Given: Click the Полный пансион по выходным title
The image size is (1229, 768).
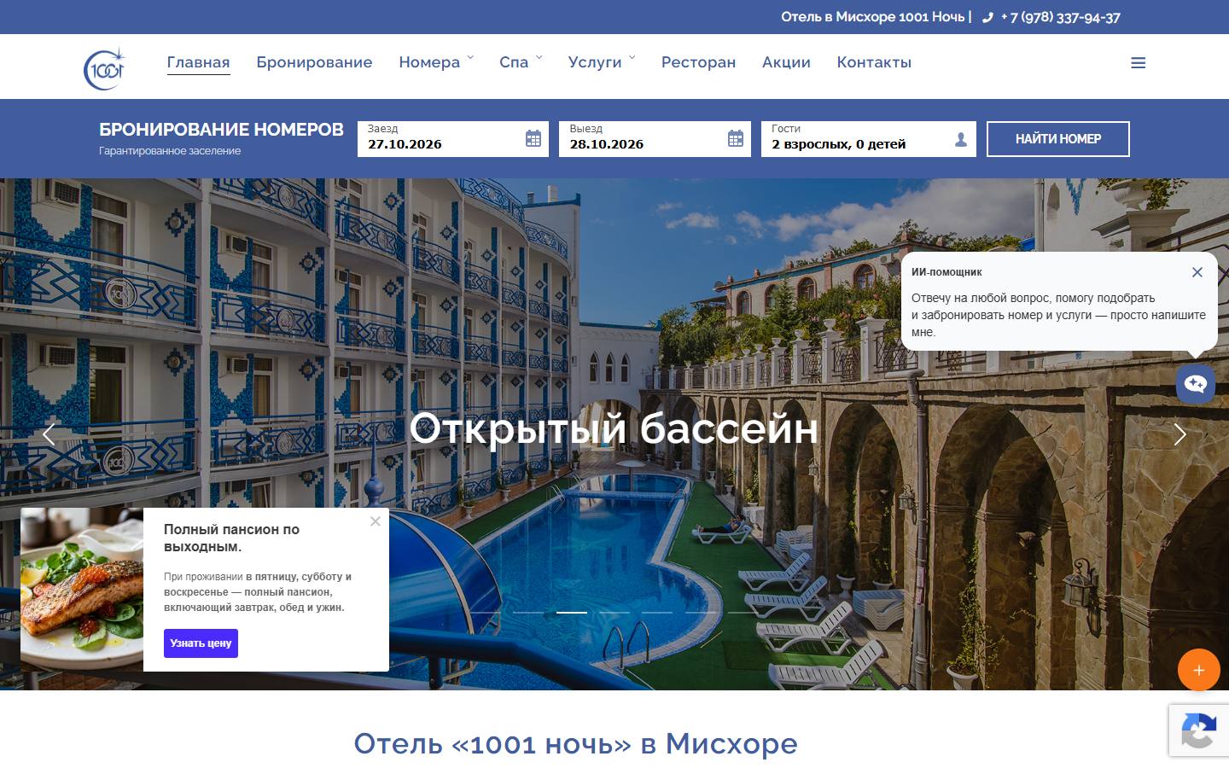Looking at the screenshot, I should tap(232, 538).
